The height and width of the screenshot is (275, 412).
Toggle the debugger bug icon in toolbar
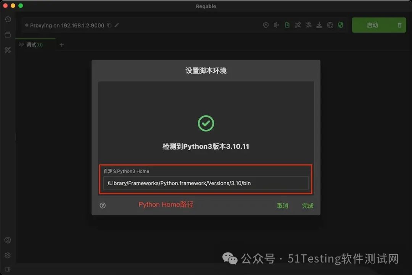pyautogui.click(x=309, y=25)
